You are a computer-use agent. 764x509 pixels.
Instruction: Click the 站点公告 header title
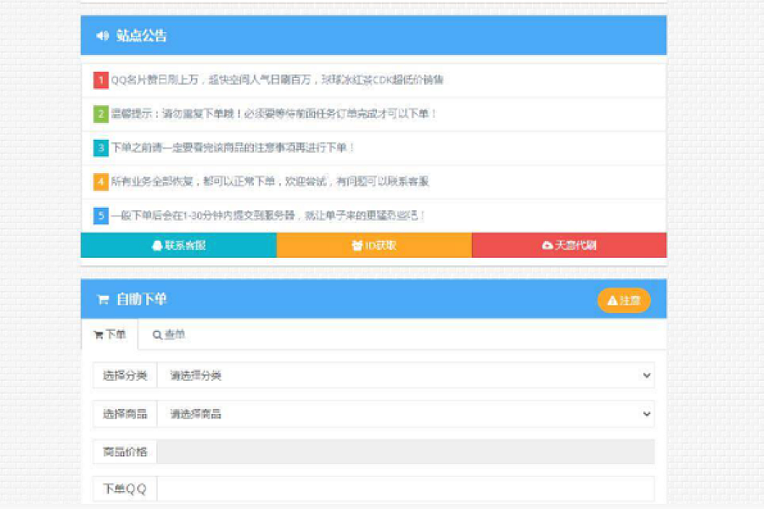141,36
